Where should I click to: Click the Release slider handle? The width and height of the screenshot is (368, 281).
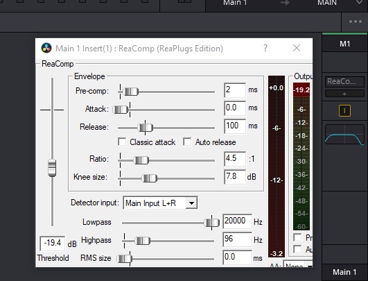point(146,128)
